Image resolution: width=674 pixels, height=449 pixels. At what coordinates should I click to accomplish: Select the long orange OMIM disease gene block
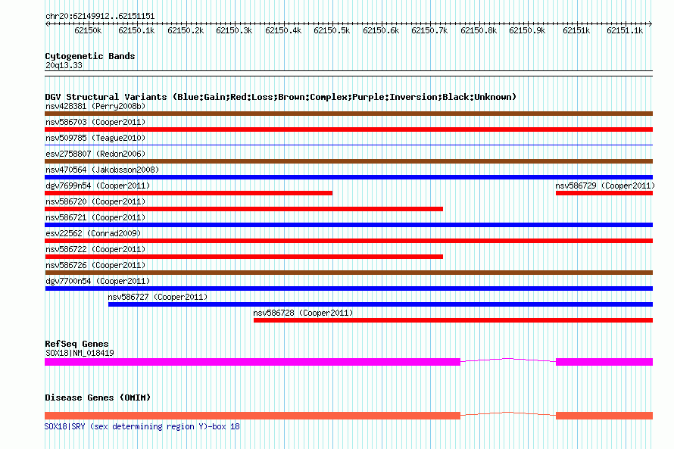click(x=252, y=416)
